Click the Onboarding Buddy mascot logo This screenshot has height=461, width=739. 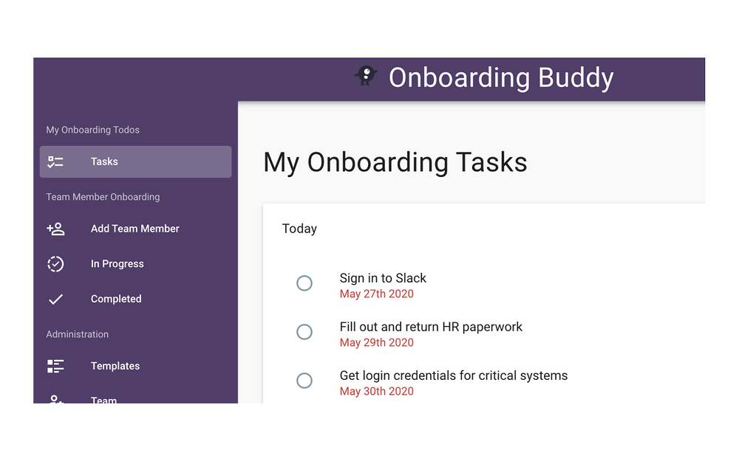pyautogui.click(x=366, y=75)
